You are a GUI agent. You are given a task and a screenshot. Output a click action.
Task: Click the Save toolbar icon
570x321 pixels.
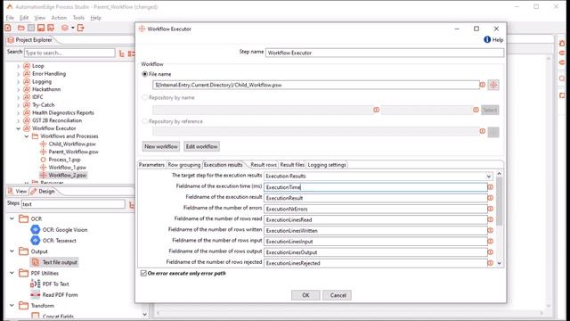coord(41,28)
